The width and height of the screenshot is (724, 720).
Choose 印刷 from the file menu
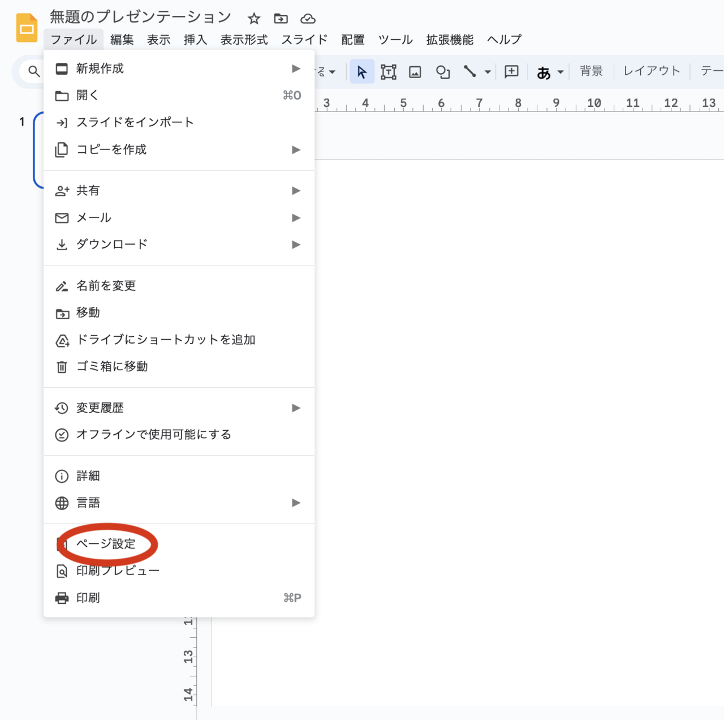[x=179, y=598]
